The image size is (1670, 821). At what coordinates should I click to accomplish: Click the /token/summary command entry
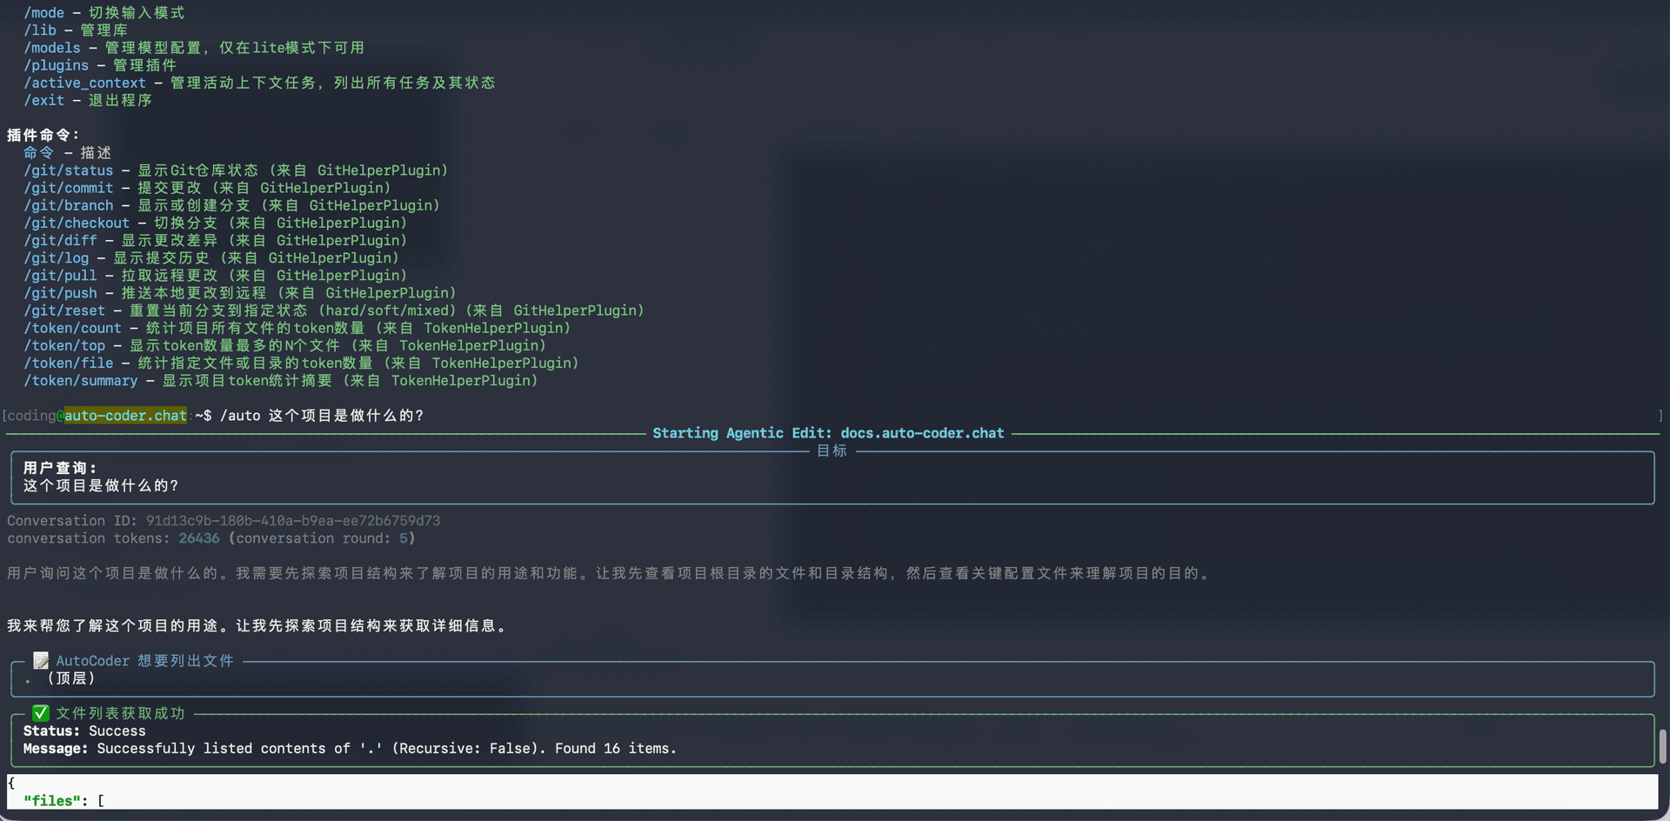(x=80, y=381)
